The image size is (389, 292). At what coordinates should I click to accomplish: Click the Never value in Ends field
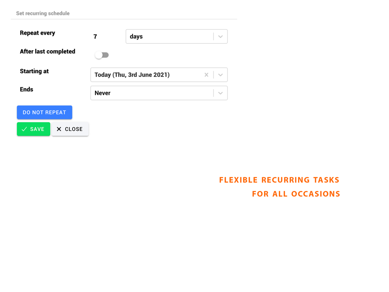click(102, 93)
